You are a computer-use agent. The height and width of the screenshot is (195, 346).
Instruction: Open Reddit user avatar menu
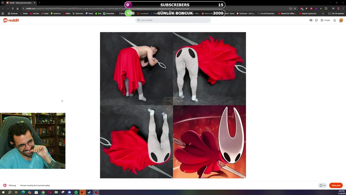pos(341,20)
